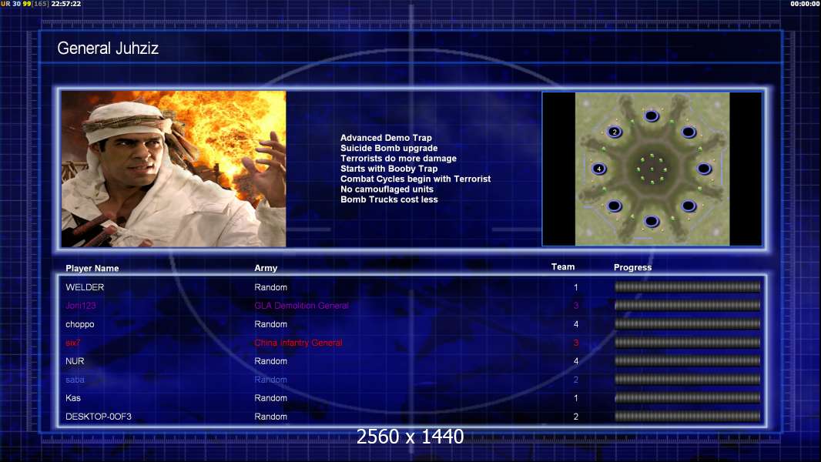Click the General Juhziz portrait image
Image resolution: width=821 pixels, height=462 pixels.
[173, 169]
